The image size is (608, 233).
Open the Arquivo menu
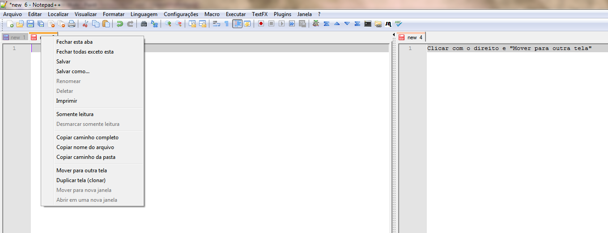tap(13, 14)
